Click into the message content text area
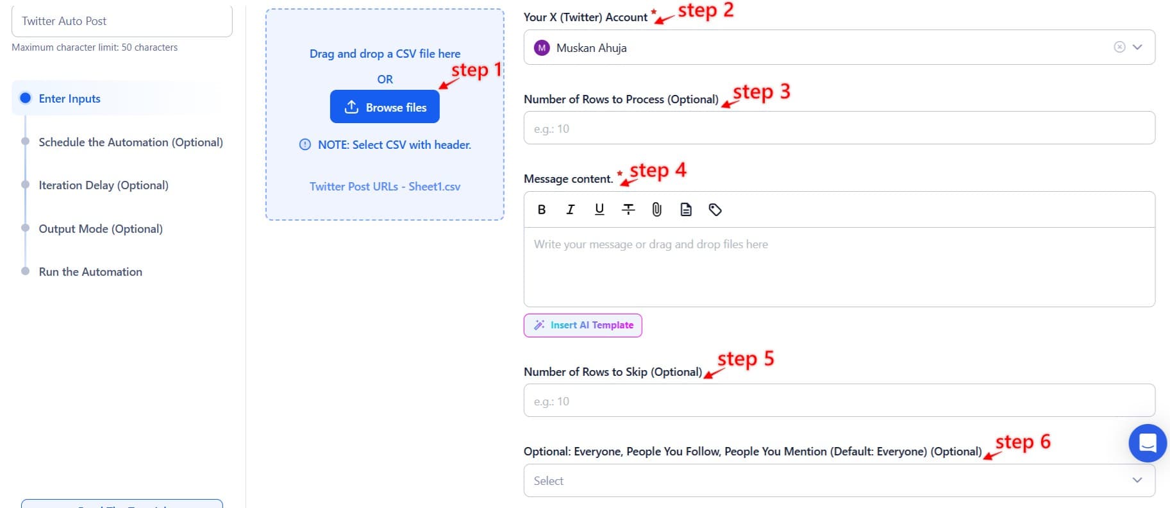The height and width of the screenshot is (508, 1170). pyautogui.click(x=839, y=266)
